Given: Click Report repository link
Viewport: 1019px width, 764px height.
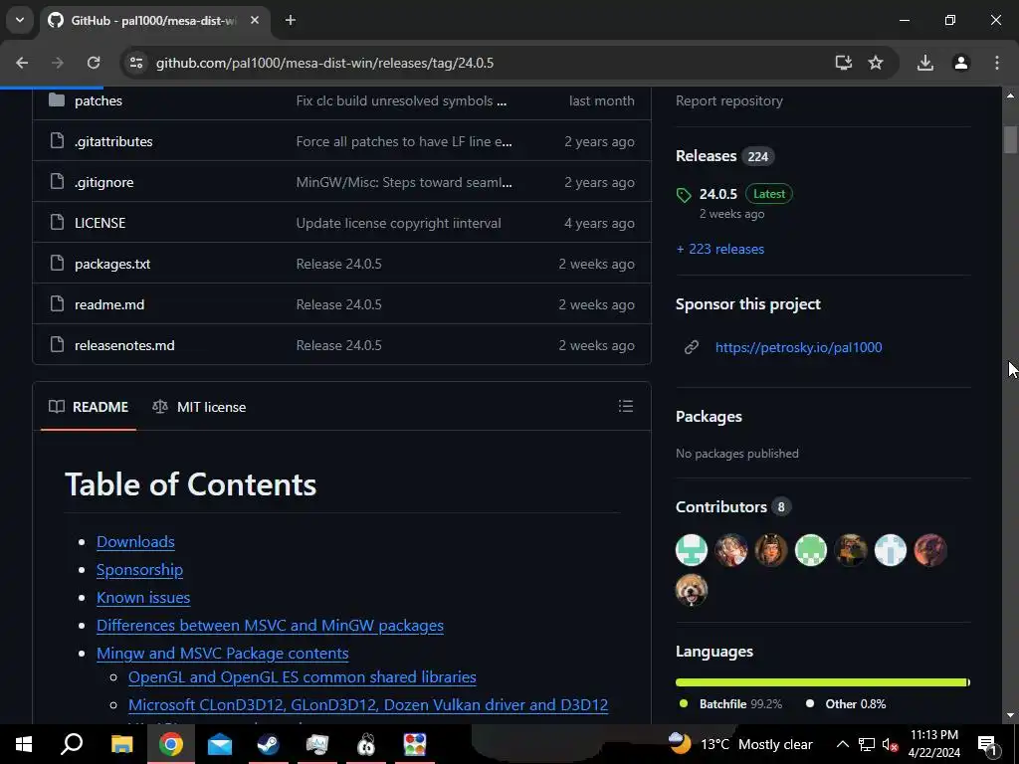Looking at the screenshot, I should 729,100.
